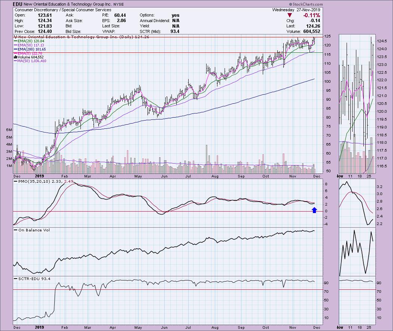Screen dimensions: 393x331
Task: Click the Ask Size: label
Action: [x=74, y=21]
